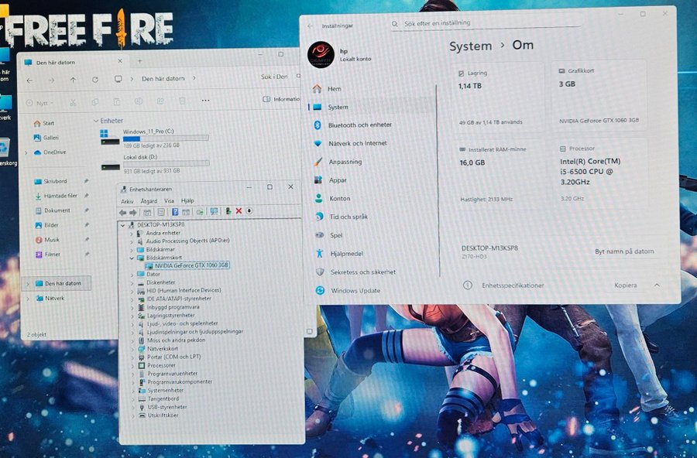Collapse the Enhetsspecifikationer section chevron
Image resolution: width=697 pixels, height=458 pixels.
click(x=657, y=285)
